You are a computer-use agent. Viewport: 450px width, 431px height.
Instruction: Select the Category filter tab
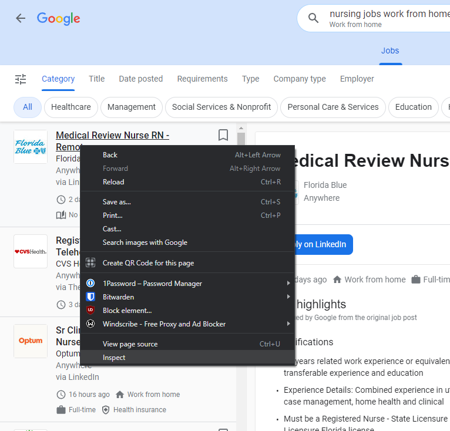coord(58,79)
